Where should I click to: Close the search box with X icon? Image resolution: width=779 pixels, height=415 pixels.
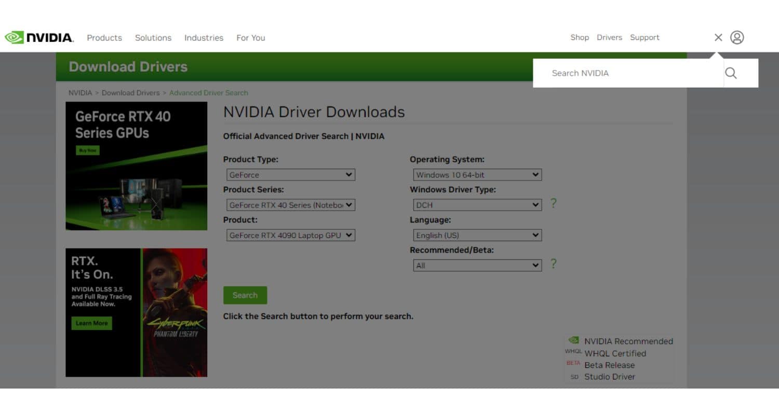coord(718,37)
